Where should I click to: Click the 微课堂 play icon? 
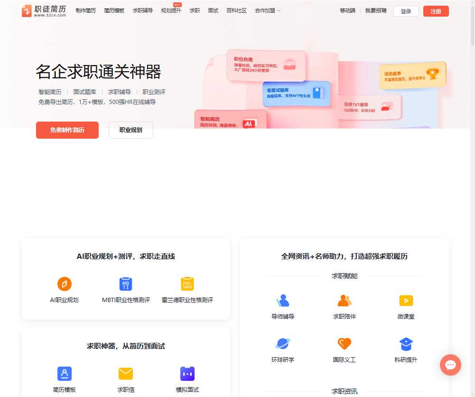coord(406,299)
